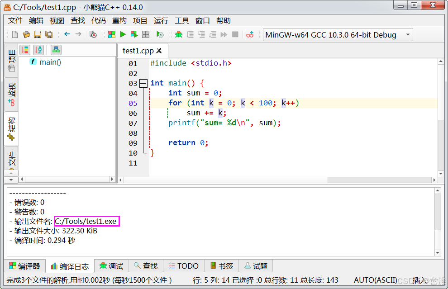This screenshot has width=448, height=289.
Task: Click the editor vertical scrollbar down arrow
Action: click(x=441, y=174)
